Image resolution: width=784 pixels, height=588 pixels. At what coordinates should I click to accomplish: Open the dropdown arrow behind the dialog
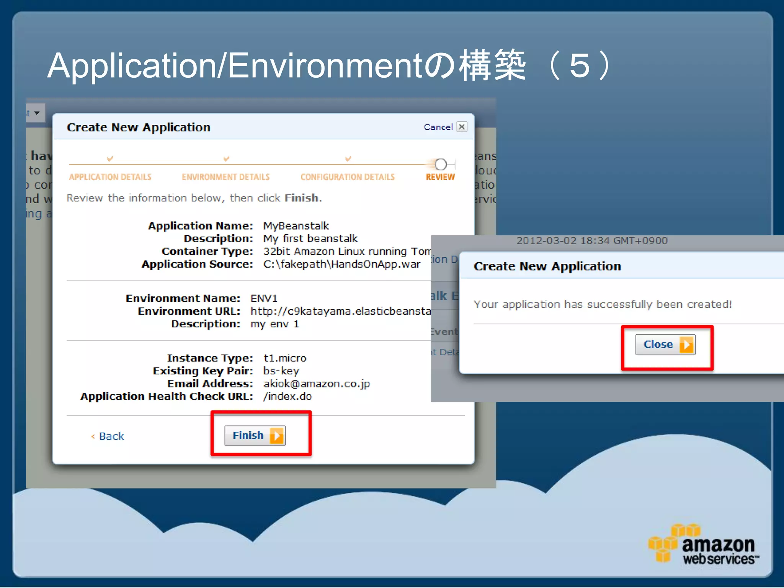tap(36, 113)
